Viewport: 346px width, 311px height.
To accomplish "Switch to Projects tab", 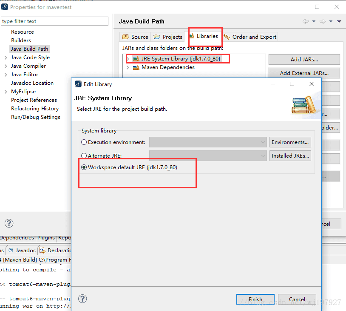I will tap(168, 37).
